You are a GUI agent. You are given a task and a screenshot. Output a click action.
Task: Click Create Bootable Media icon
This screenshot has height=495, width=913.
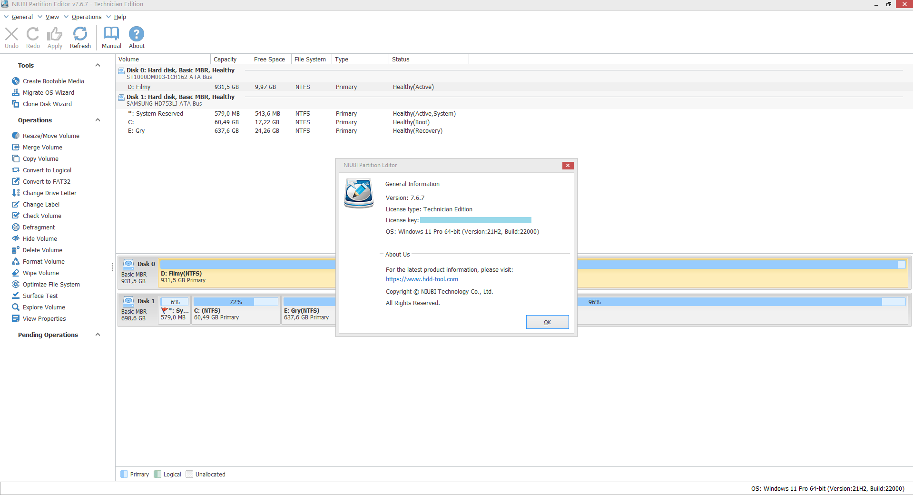click(16, 81)
